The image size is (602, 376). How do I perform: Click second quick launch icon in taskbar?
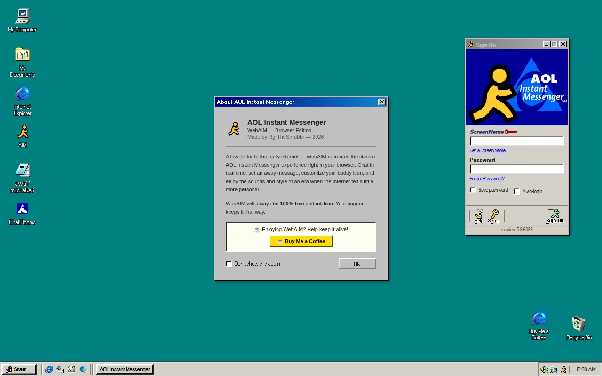60,369
